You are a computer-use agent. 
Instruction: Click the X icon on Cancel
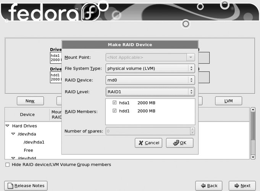pos(140,143)
